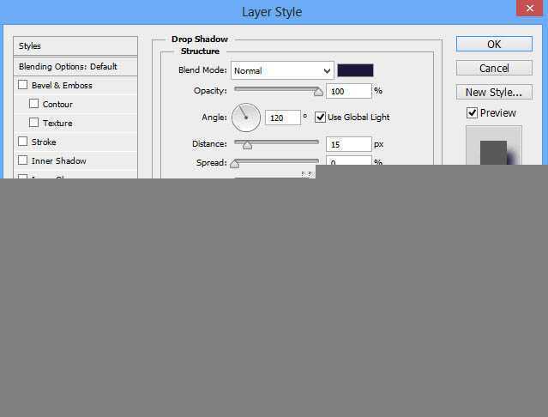Image resolution: width=548 pixels, height=417 pixels.
Task: Select the Inner Shadow row label
Action: [58, 160]
